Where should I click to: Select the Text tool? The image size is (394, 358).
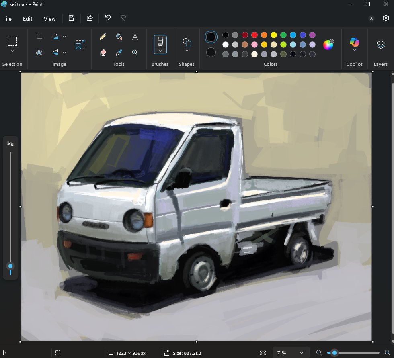pos(135,37)
